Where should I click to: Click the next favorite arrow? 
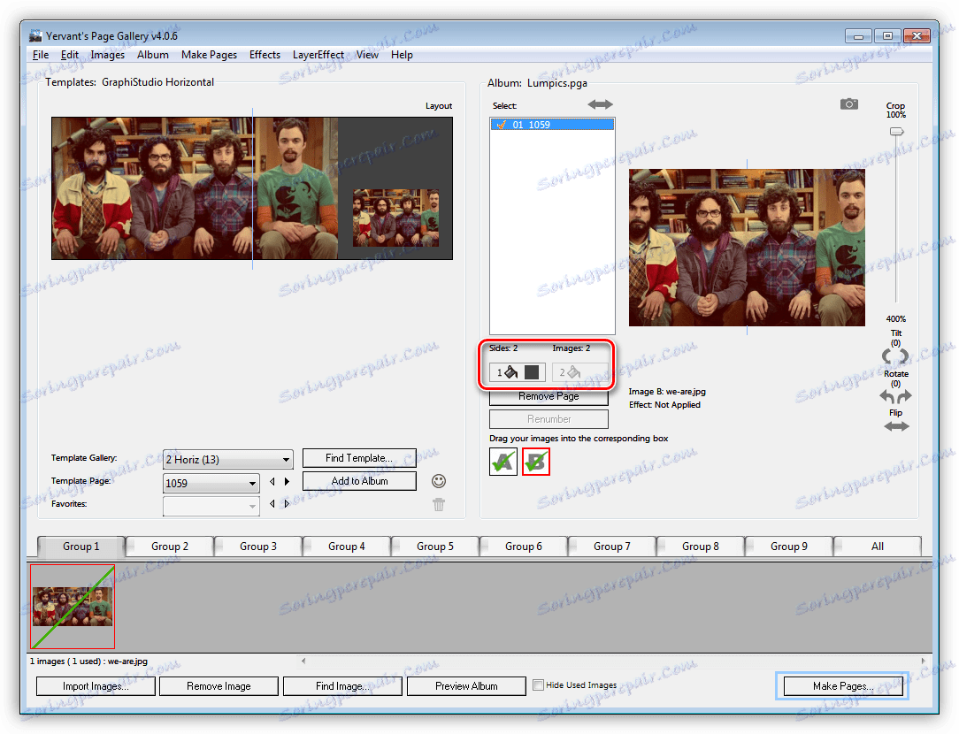287,504
